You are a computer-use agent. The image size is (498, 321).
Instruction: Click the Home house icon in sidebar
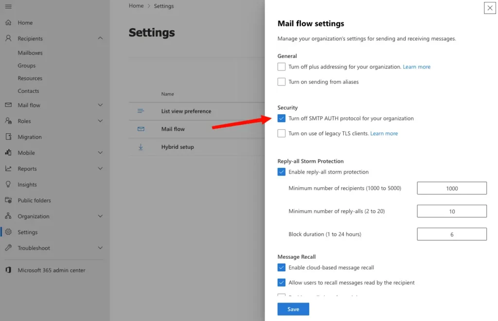coord(8,22)
